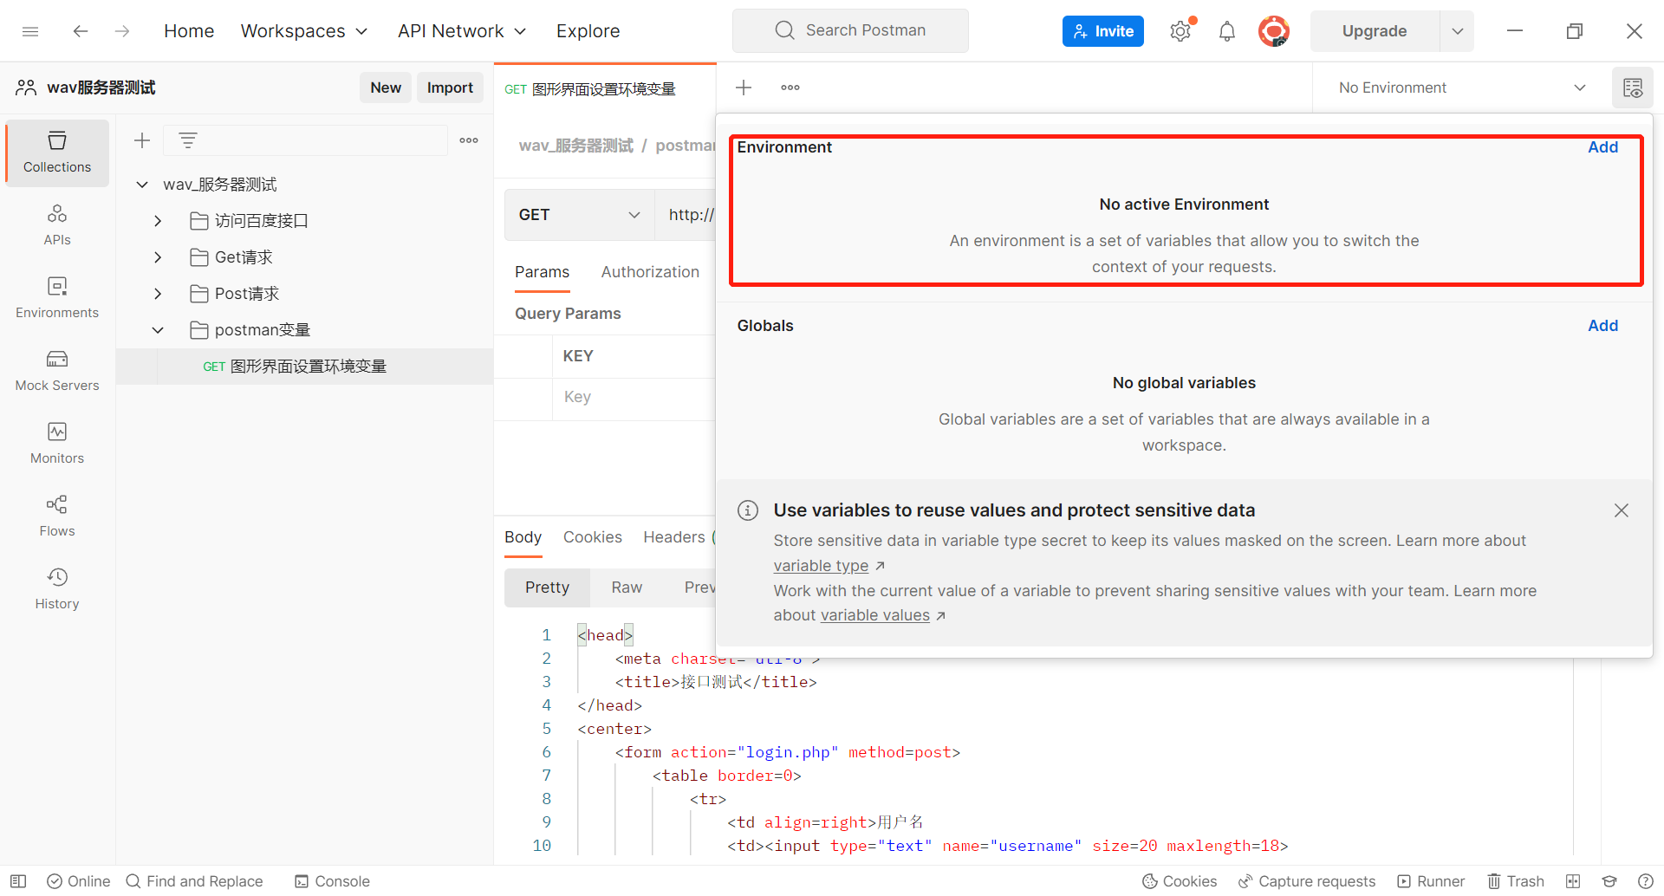Open Runner in the status bar

[1431, 881]
